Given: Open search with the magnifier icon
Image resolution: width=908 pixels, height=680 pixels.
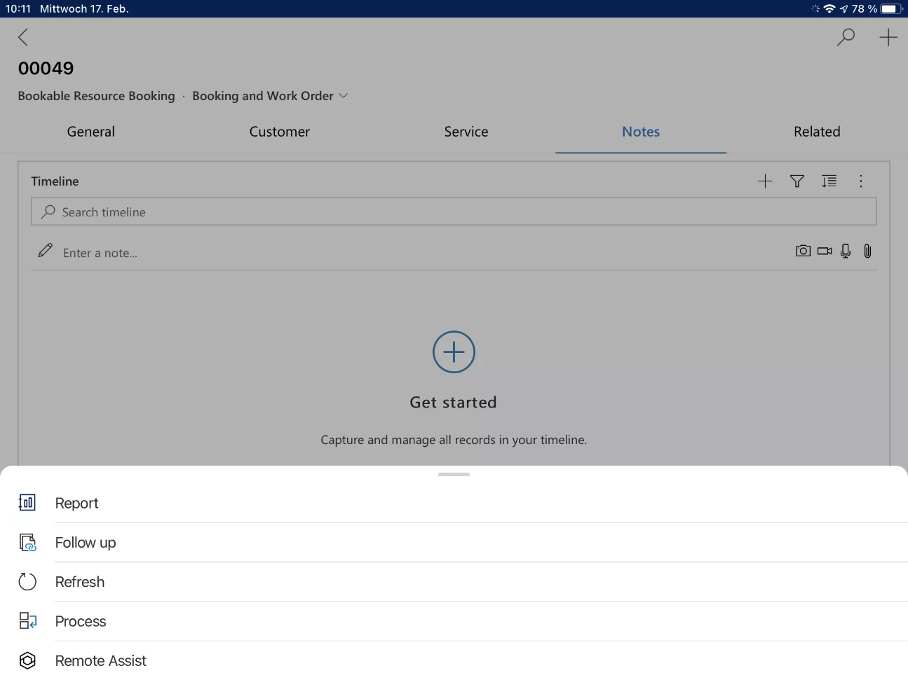Looking at the screenshot, I should (846, 36).
